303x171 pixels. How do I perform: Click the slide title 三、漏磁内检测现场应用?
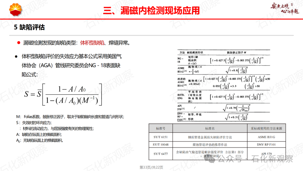[151, 10]
